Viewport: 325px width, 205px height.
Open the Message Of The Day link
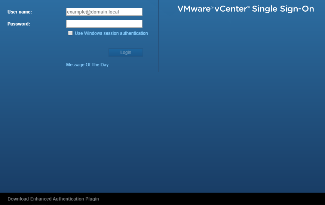pos(87,65)
